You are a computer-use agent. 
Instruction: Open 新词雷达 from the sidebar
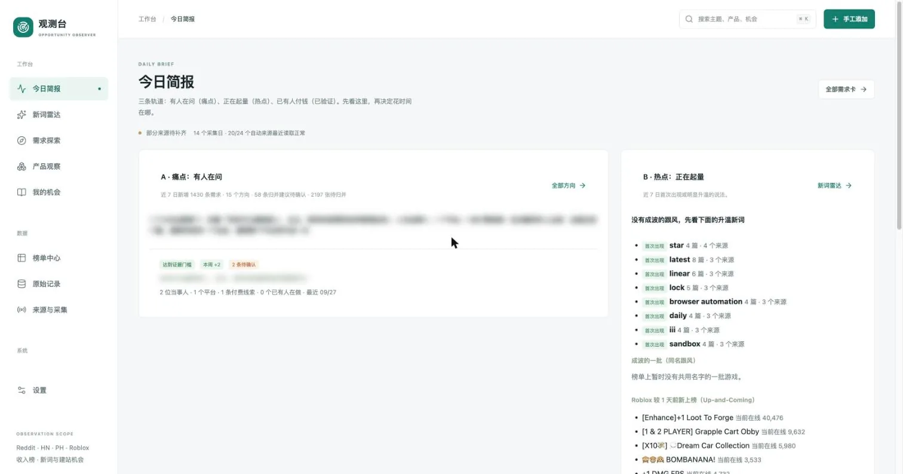point(59,115)
